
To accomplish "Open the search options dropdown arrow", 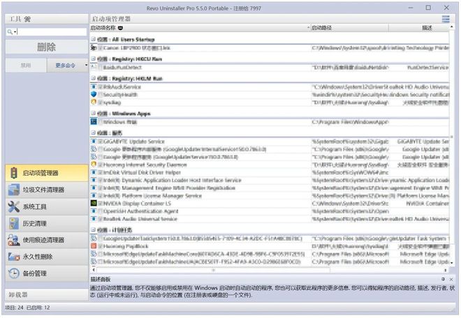I will tap(15, 31).
